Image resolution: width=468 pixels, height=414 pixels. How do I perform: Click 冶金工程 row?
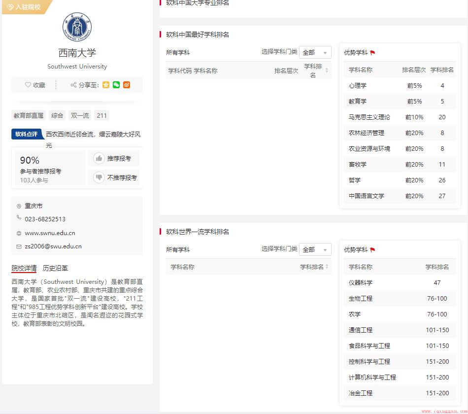[x=400, y=393]
